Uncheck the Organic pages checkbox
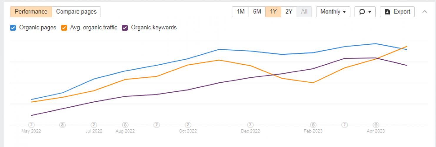The height and width of the screenshot is (147, 436). [x=13, y=28]
